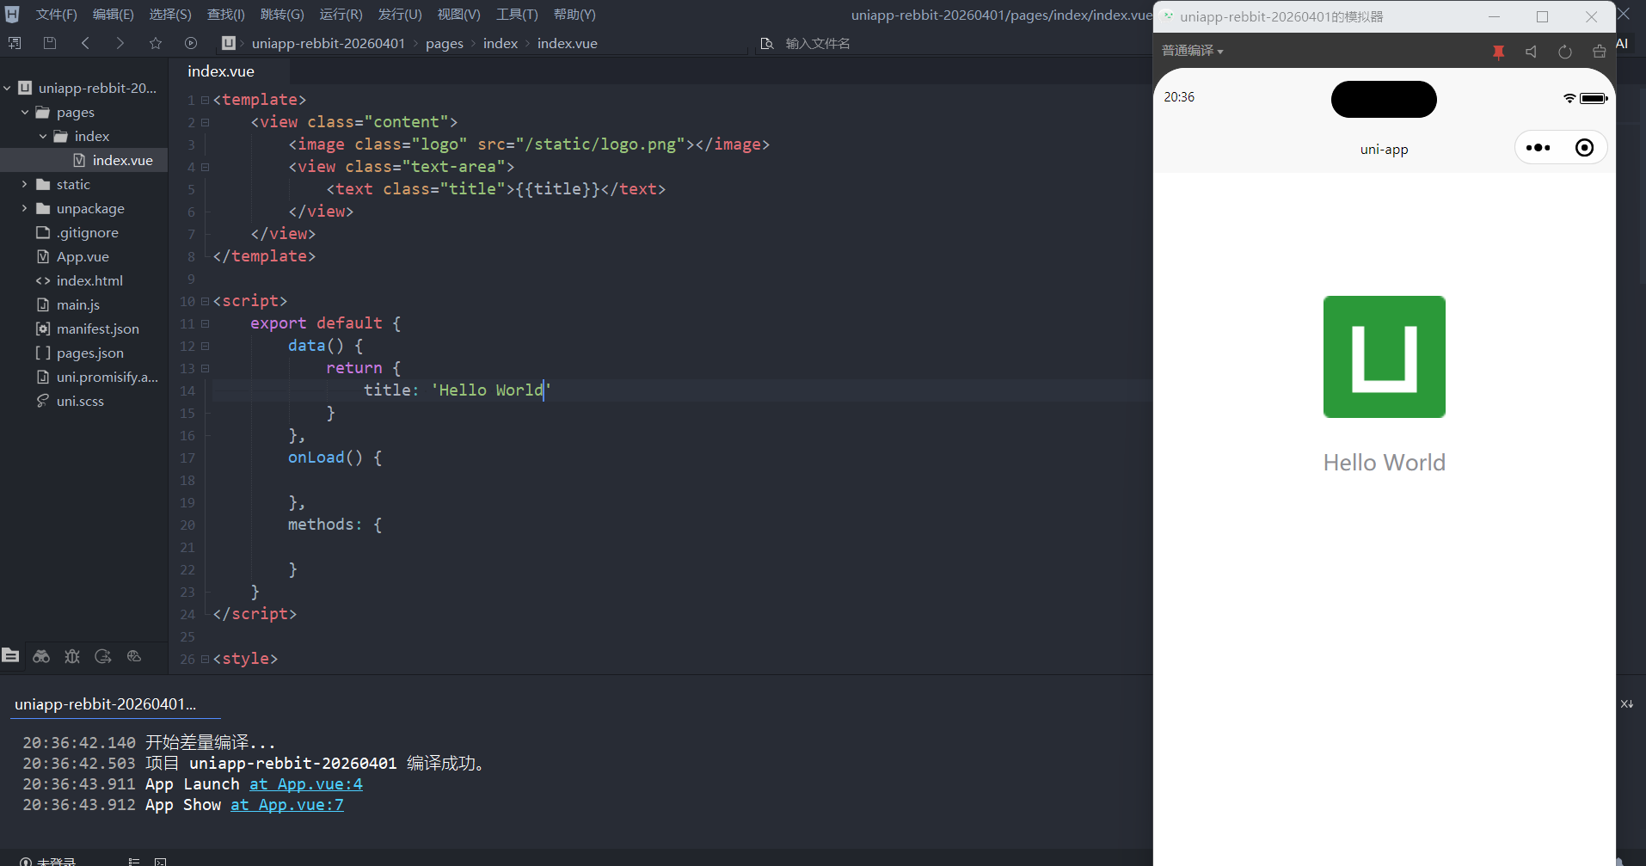Image resolution: width=1646 pixels, height=866 pixels.
Task: Click the uniapp-rebbit-20260401 breadcrumb segment
Action: click(329, 43)
